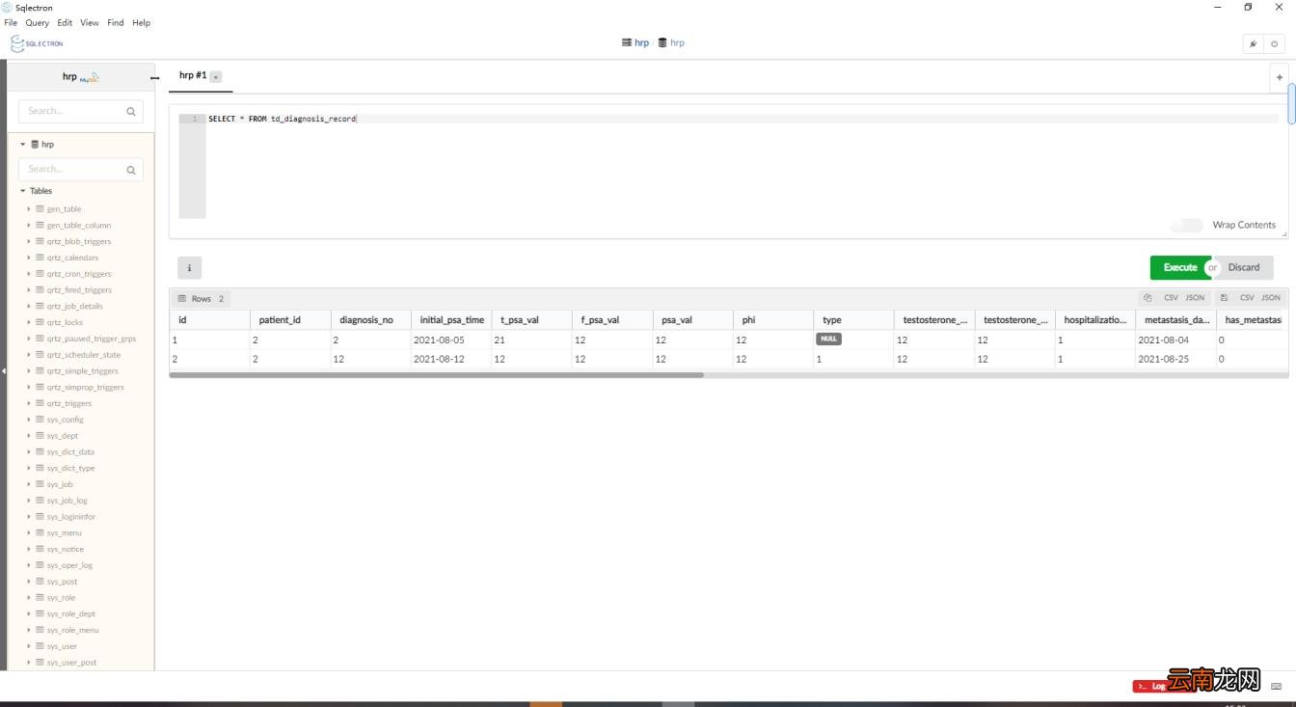Image resolution: width=1296 pixels, height=707 pixels.
Task: Click into the SQL query editor text
Action: coord(283,119)
